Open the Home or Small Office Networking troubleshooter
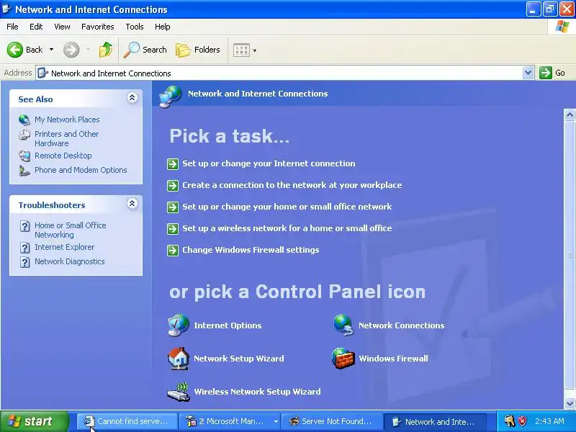 click(x=70, y=230)
